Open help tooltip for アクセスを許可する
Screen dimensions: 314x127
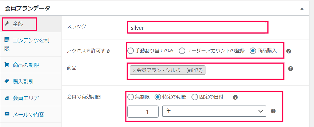pos(288,51)
